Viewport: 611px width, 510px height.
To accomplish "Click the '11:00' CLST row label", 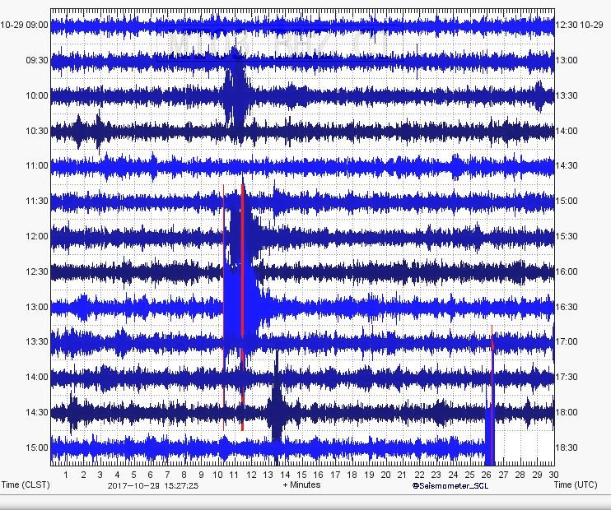I will (x=37, y=166).
